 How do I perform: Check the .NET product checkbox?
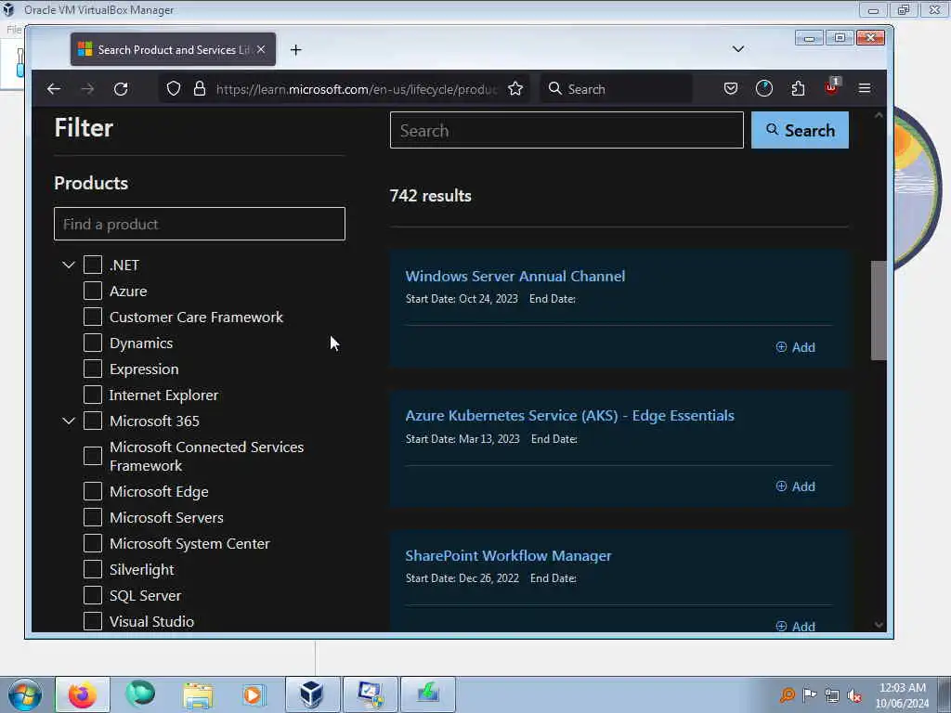pos(93,265)
